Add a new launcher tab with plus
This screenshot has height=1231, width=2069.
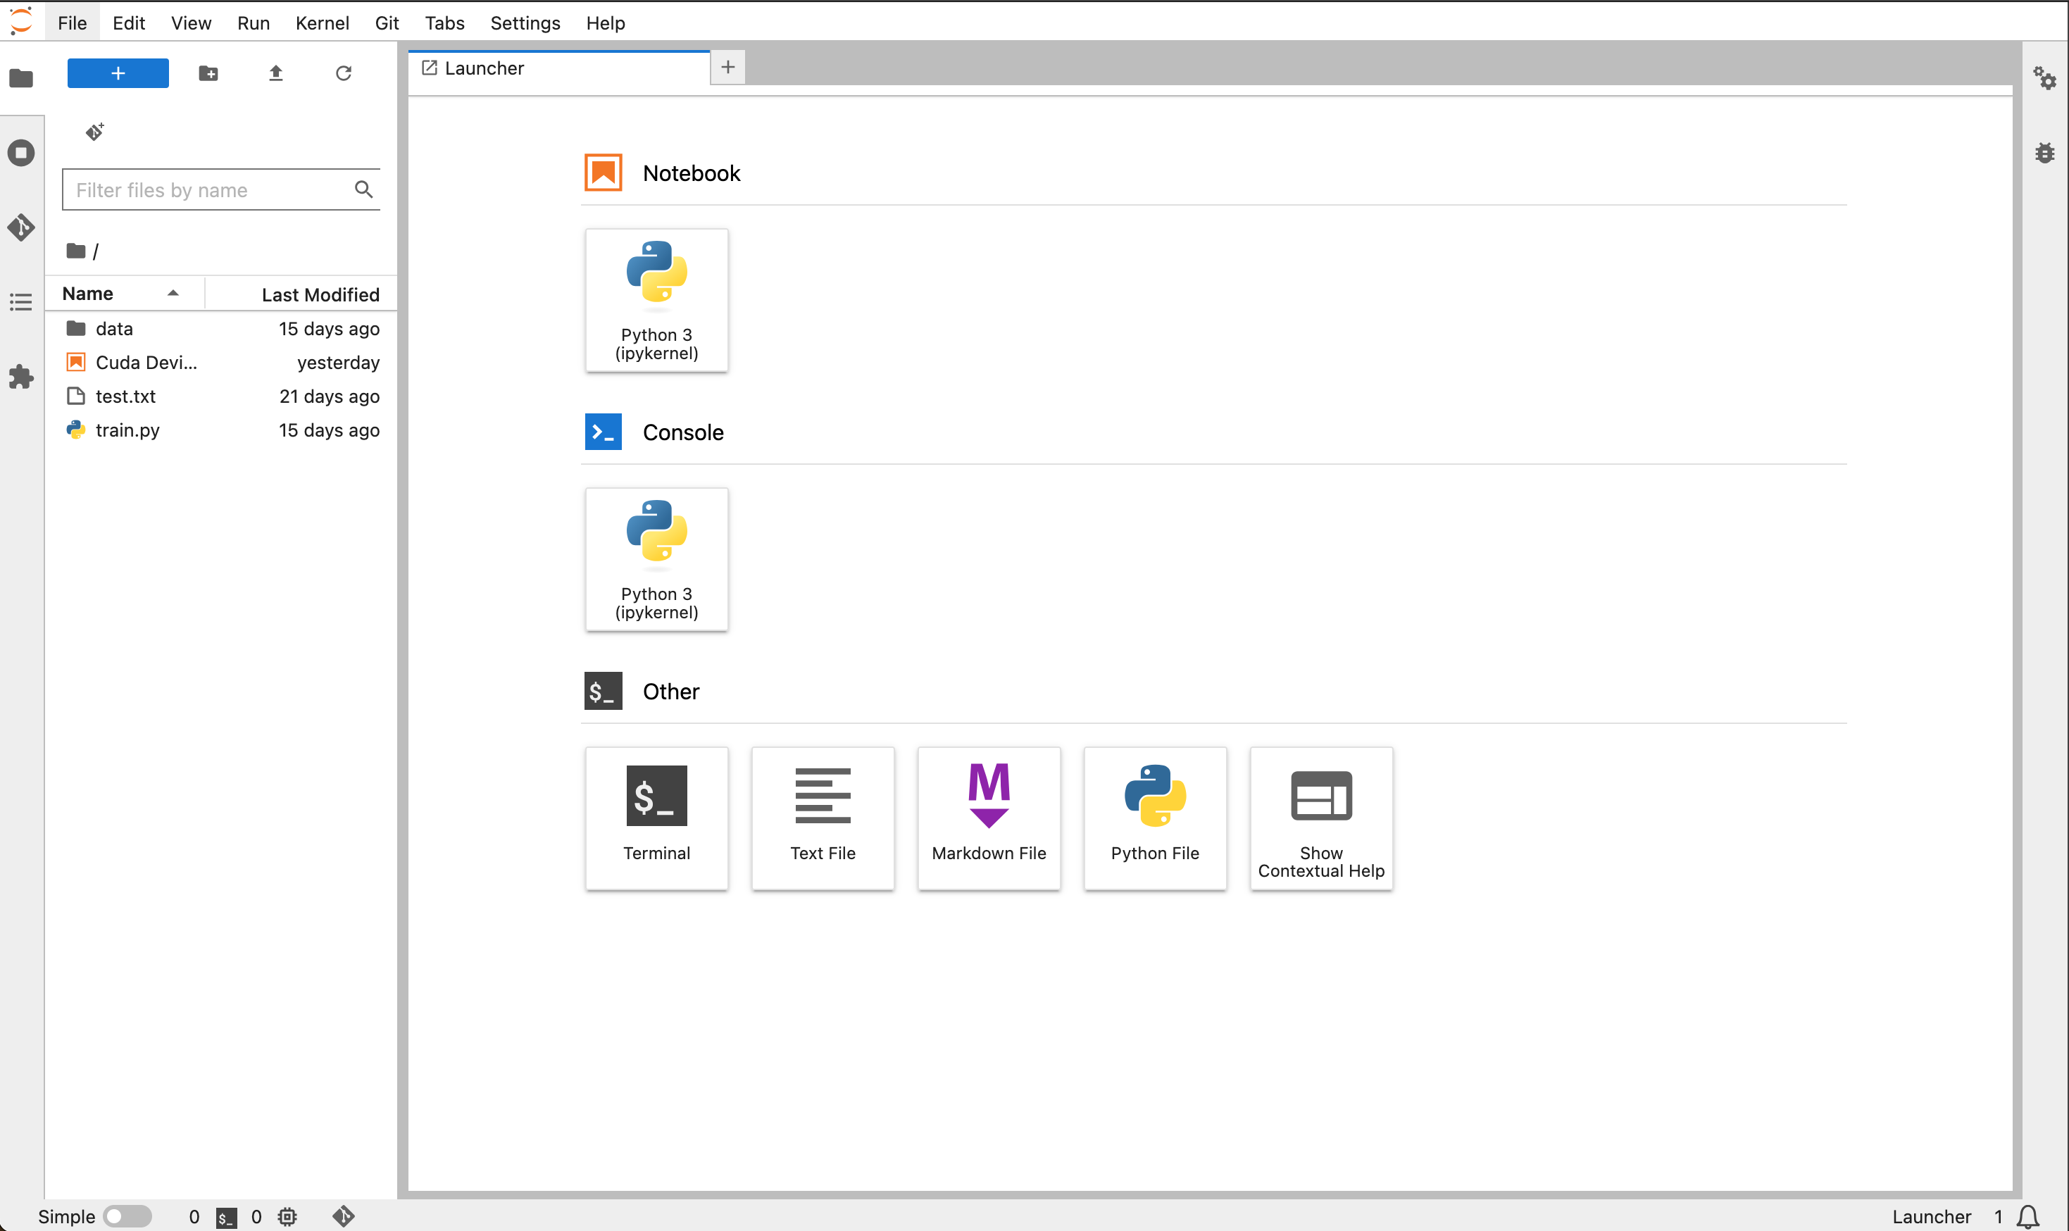coord(727,67)
